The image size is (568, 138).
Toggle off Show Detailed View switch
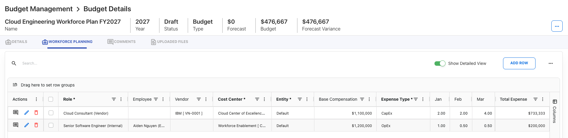coord(440,63)
